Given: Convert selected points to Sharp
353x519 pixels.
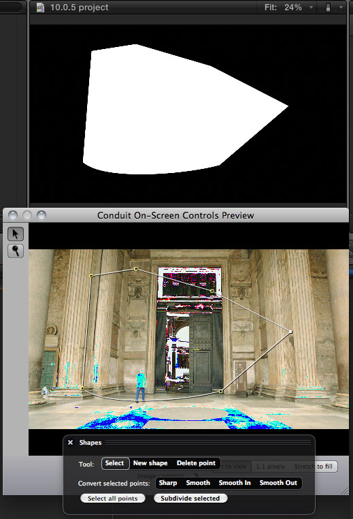Looking at the screenshot, I should click(x=168, y=483).
